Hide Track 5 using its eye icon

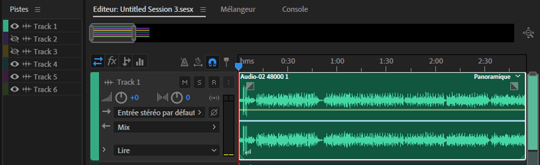click(14, 77)
